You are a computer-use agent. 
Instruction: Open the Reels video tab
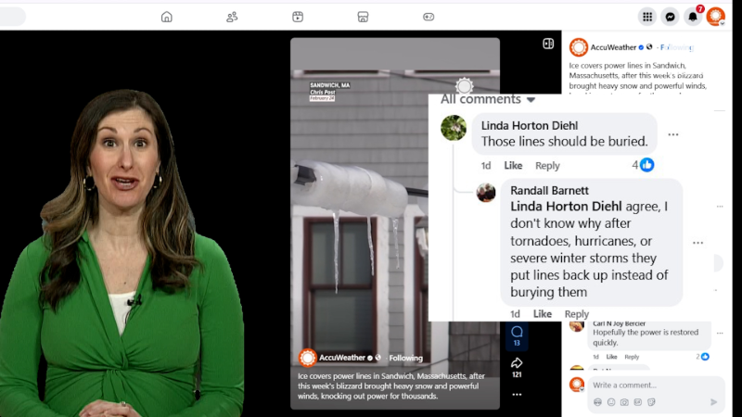click(x=298, y=17)
